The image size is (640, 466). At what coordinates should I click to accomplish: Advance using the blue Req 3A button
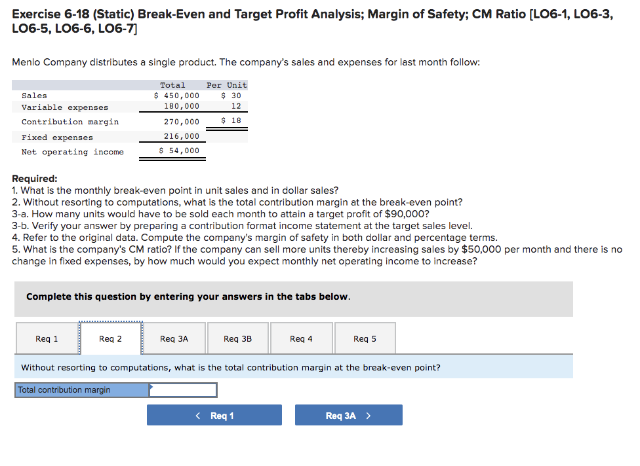[x=349, y=415]
